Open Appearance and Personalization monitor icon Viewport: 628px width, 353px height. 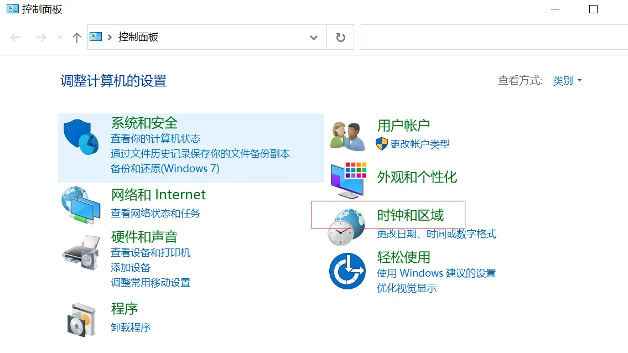[x=347, y=180]
